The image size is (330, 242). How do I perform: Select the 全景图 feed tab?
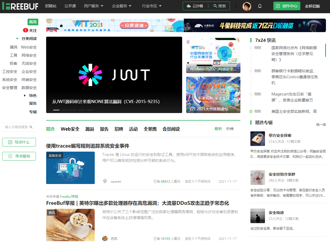150,129
